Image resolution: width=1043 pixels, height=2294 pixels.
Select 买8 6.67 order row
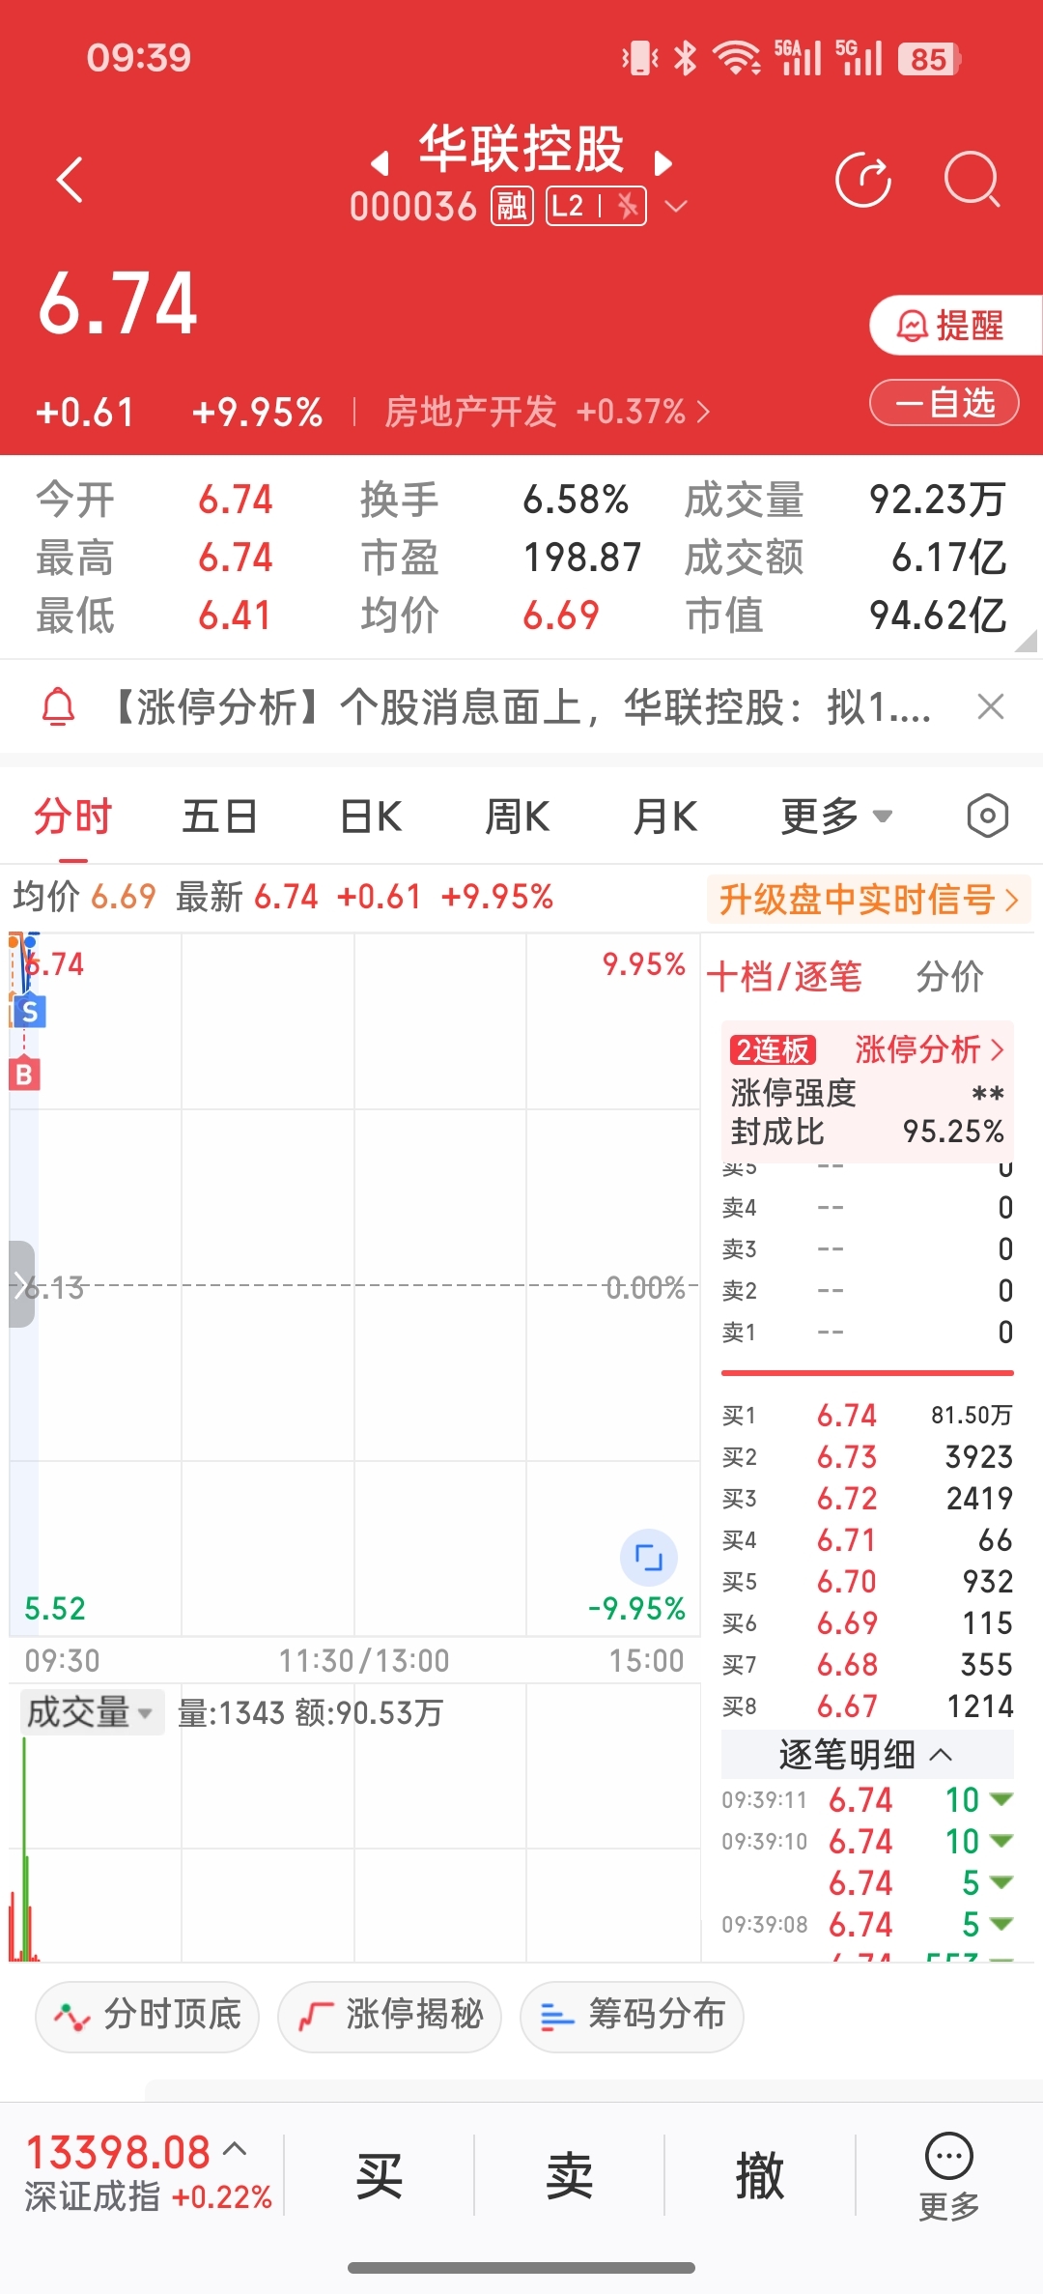coord(867,1706)
